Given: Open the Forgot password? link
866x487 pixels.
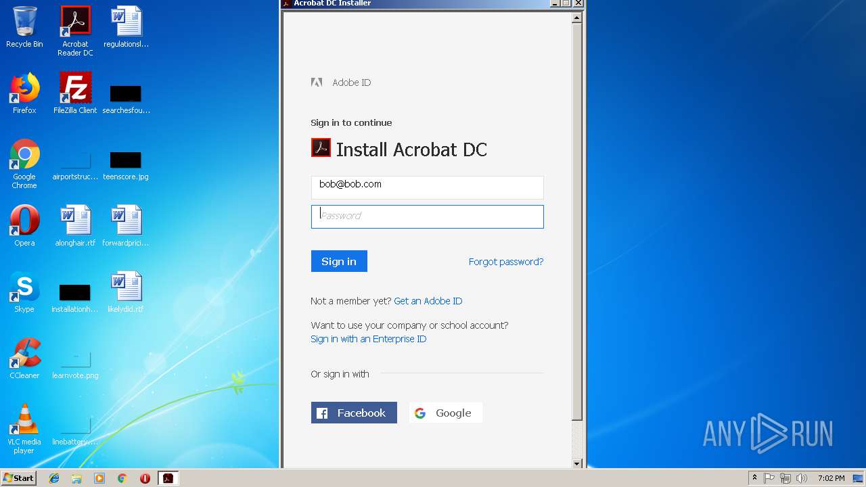Looking at the screenshot, I should pos(506,262).
